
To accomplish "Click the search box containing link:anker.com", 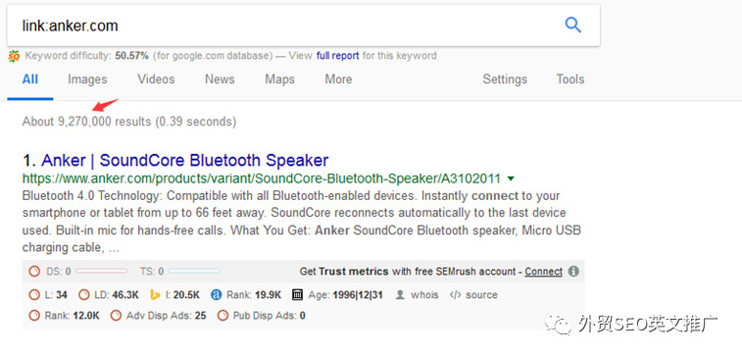I will click(x=303, y=25).
